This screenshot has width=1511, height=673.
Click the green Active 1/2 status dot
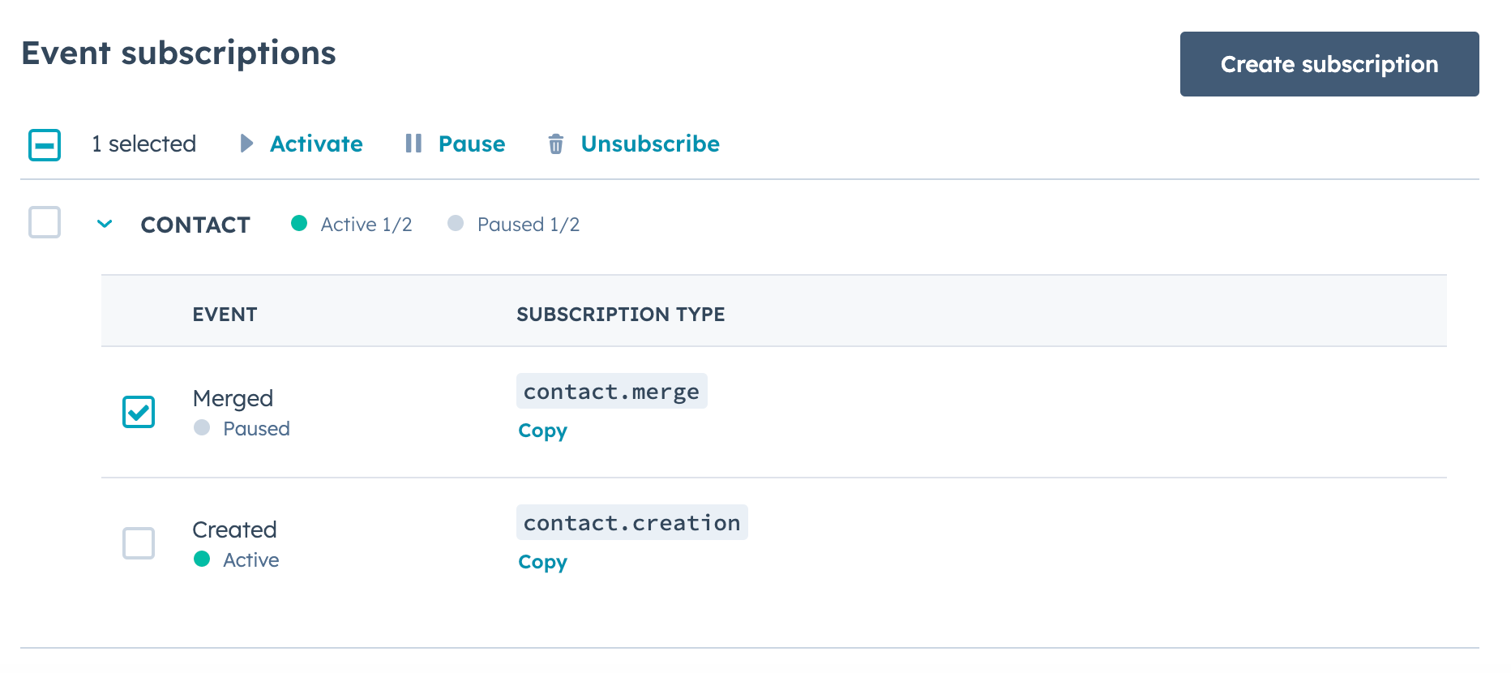299,224
